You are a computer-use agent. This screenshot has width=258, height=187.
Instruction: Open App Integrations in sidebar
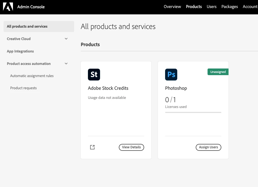20,51
